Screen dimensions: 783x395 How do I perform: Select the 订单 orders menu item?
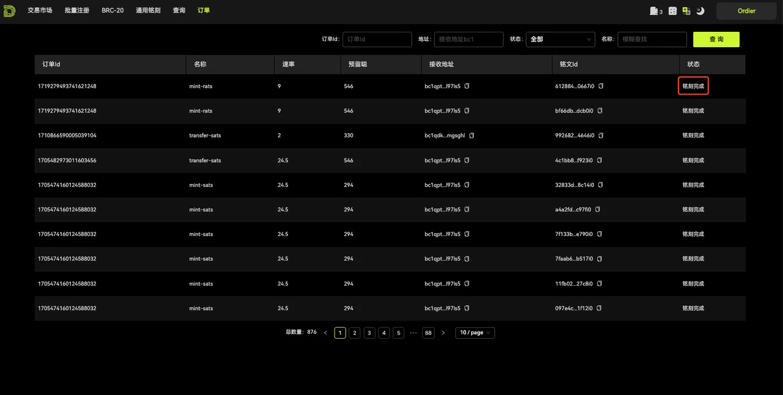pos(204,10)
